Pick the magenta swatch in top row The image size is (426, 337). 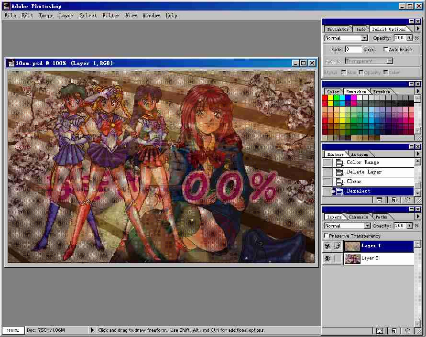[353, 98]
